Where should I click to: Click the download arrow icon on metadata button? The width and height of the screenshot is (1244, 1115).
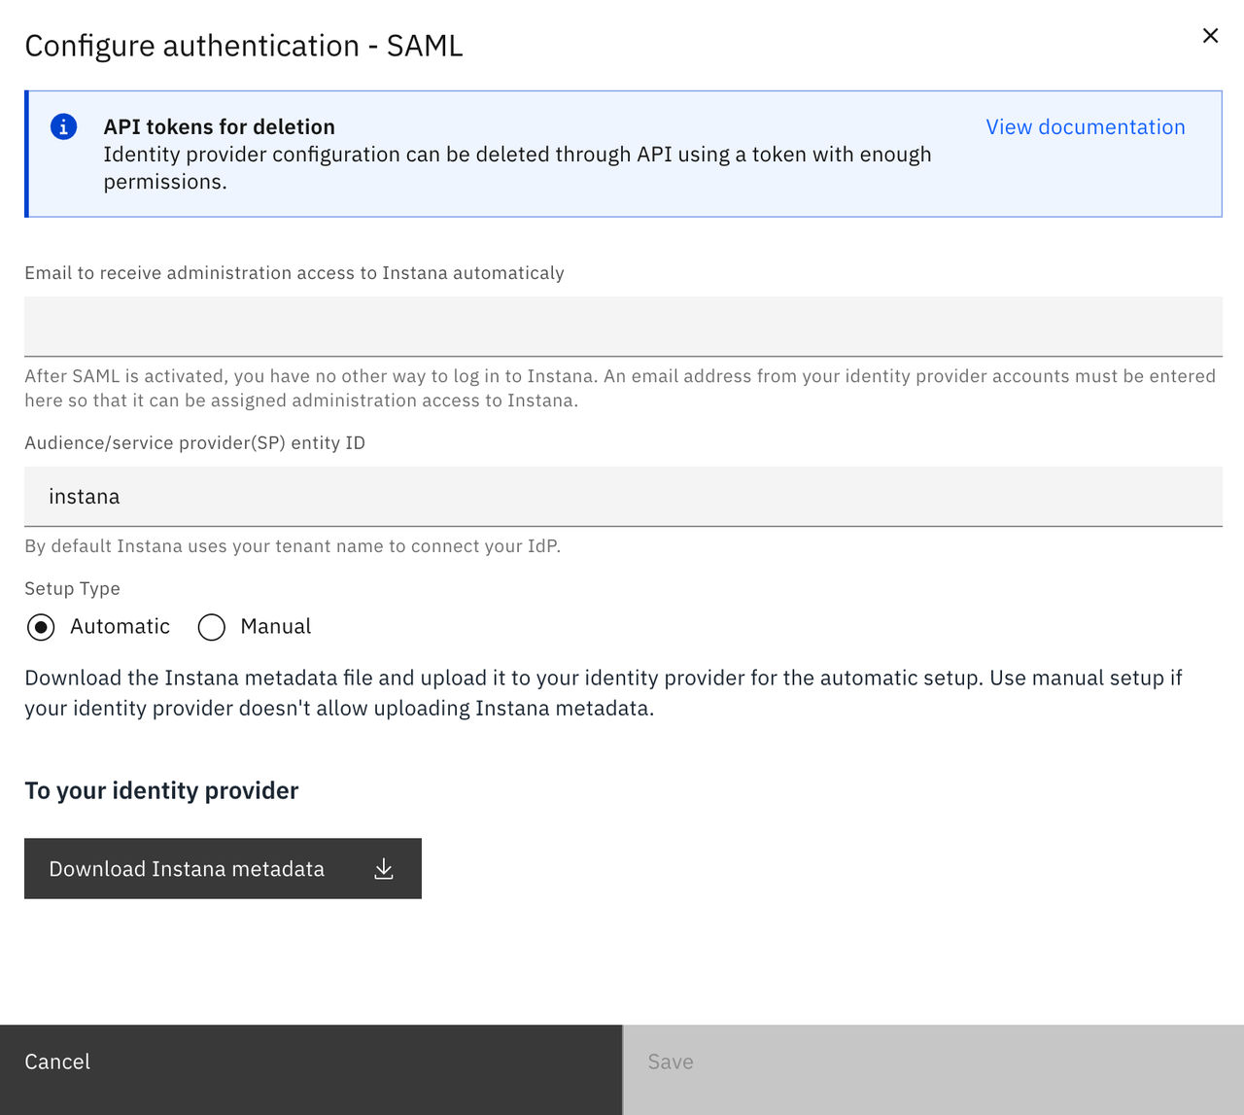point(384,869)
